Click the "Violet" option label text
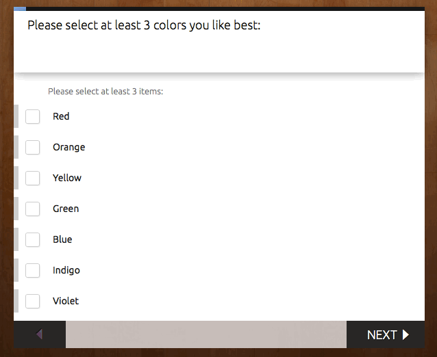Image resolution: width=437 pixels, height=357 pixels. click(x=66, y=301)
